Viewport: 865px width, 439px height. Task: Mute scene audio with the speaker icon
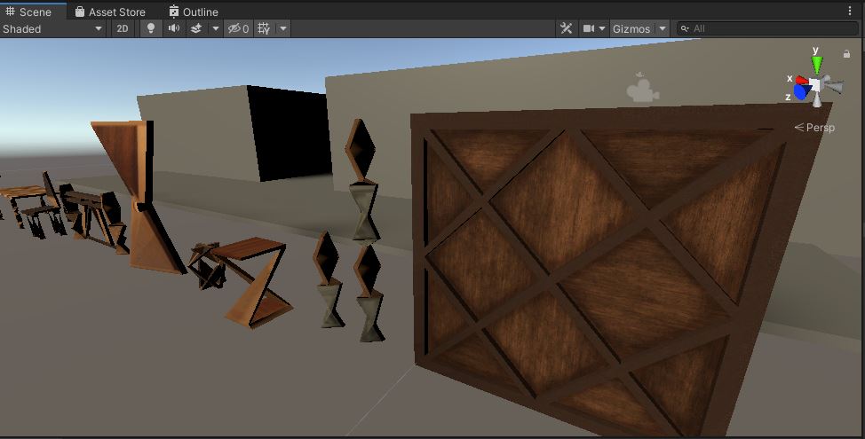[x=173, y=28]
